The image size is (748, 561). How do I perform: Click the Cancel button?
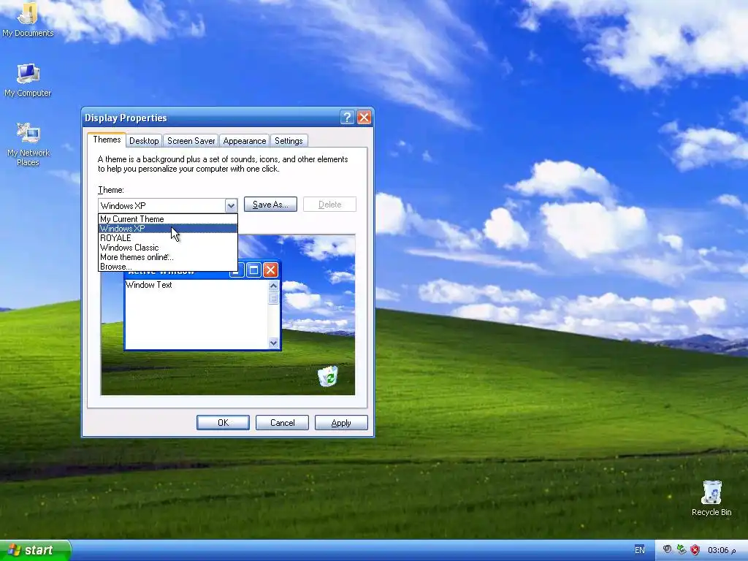pyautogui.click(x=282, y=423)
